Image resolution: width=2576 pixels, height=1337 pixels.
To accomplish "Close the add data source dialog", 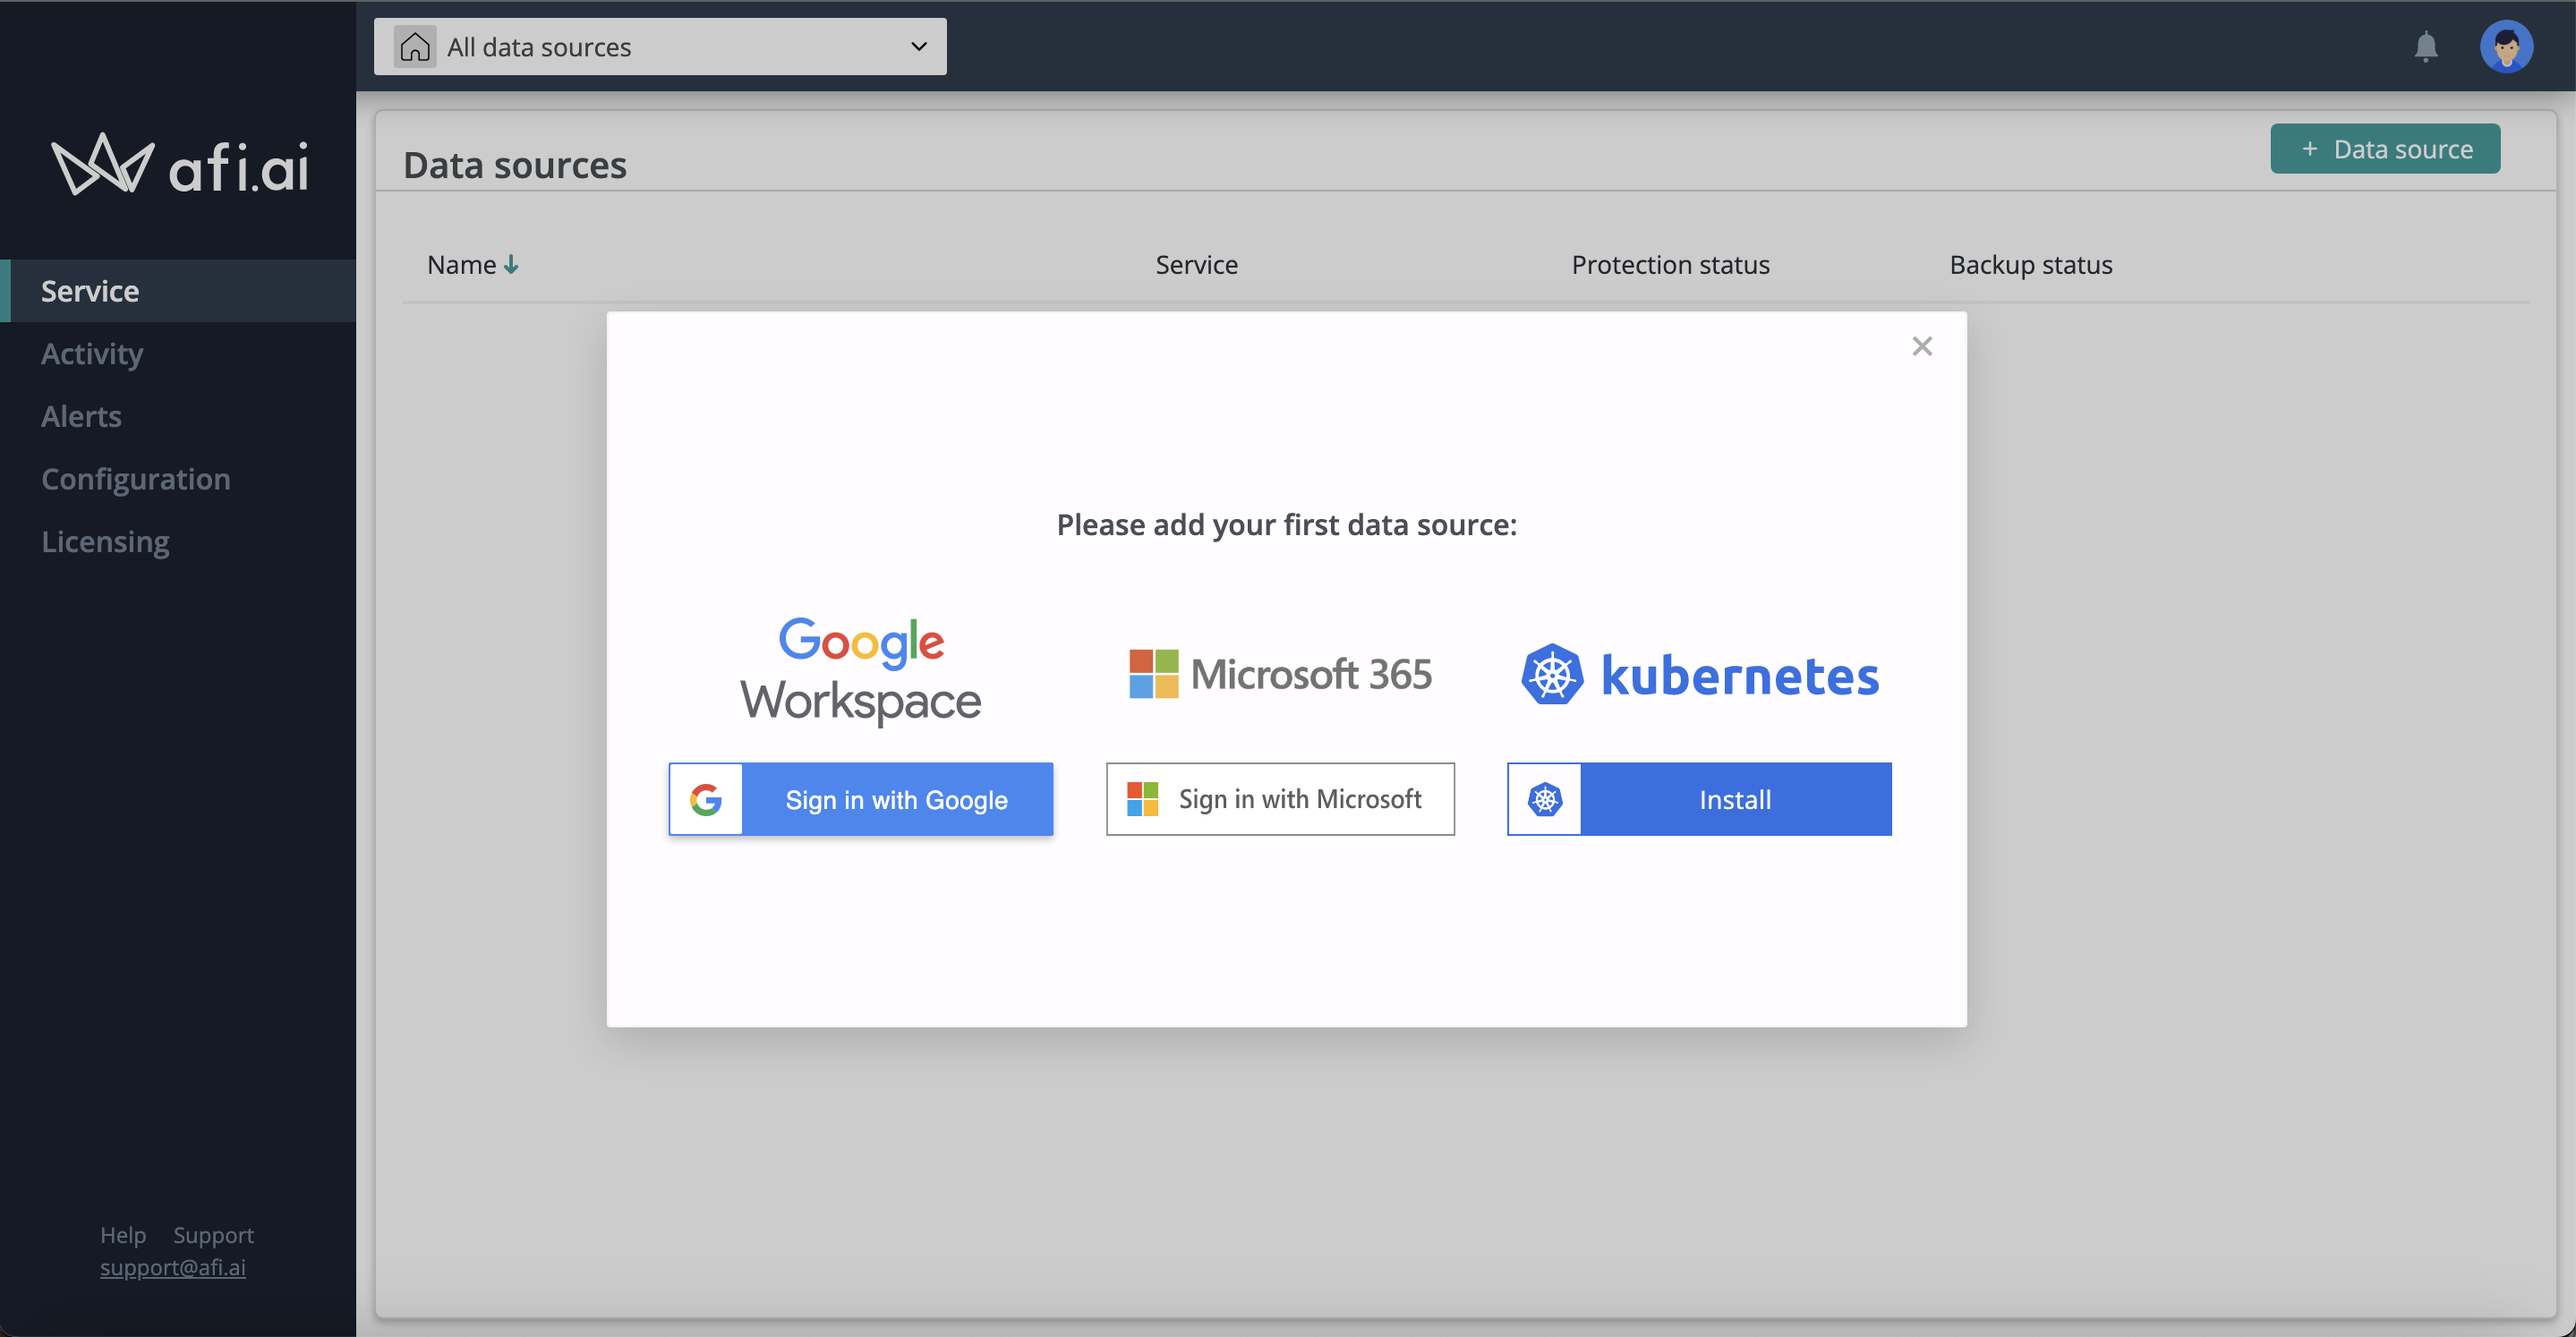I will [x=1921, y=346].
